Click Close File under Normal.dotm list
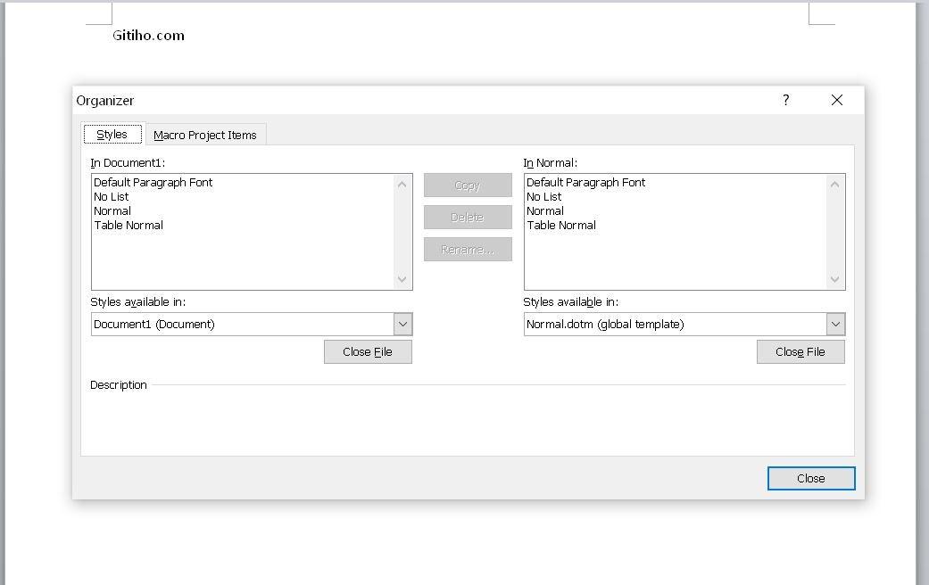This screenshot has width=929, height=585. [x=800, y=351]
